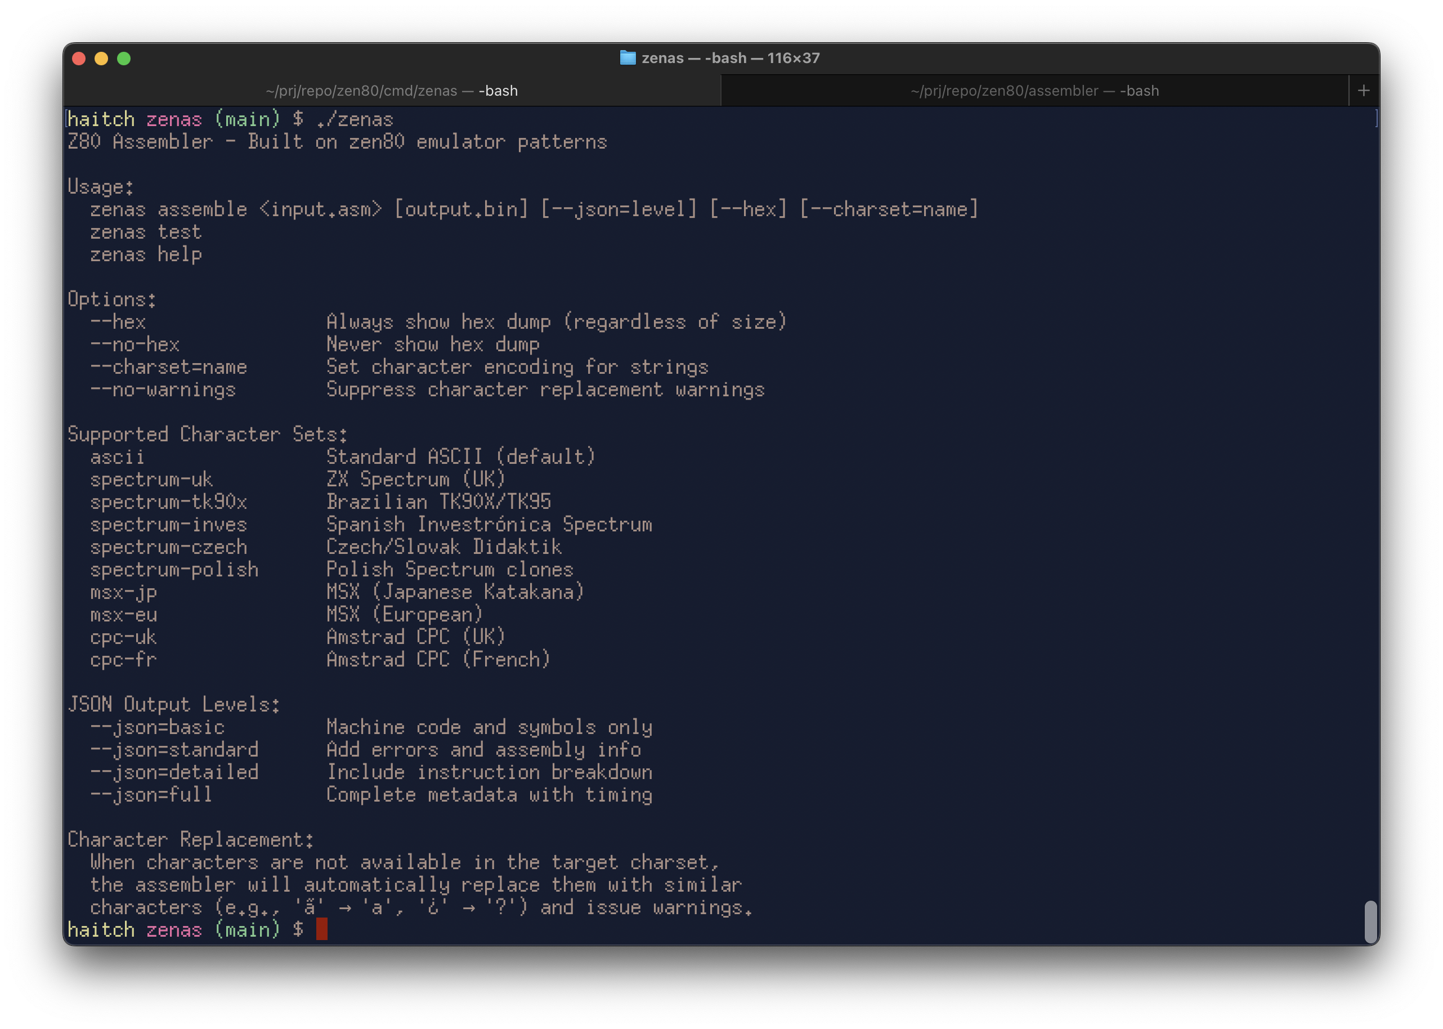The width and height of the screenshot is (1443, 1029).
Task: Click the 'Character Replacement:' heading
Action: pos(191,839)
